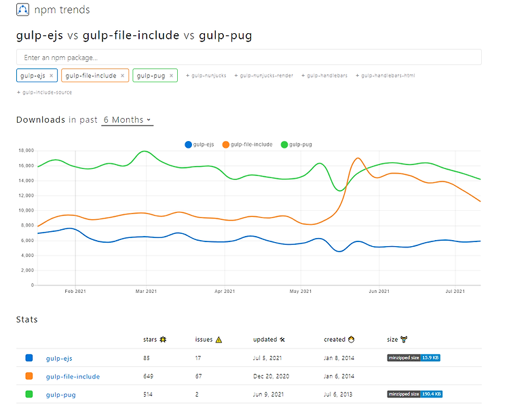Select the gulp-file-include tag label

(90, 75)
